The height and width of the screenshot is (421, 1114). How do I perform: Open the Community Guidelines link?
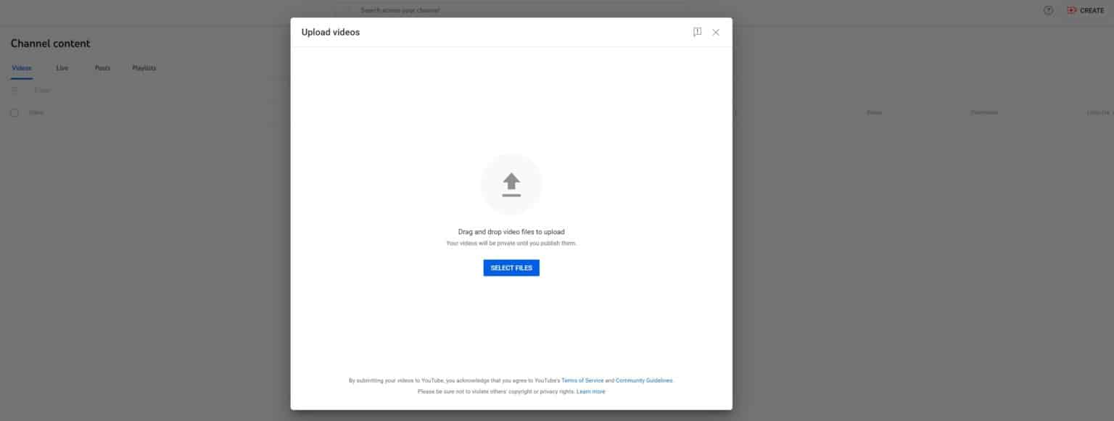point(643,380)
